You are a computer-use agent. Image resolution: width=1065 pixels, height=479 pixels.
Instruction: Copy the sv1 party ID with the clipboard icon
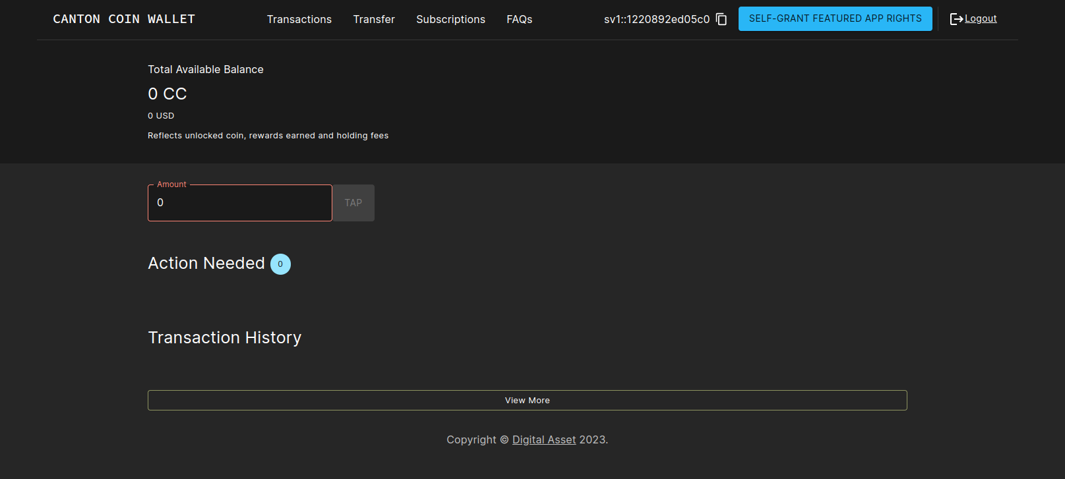point(721,19)
